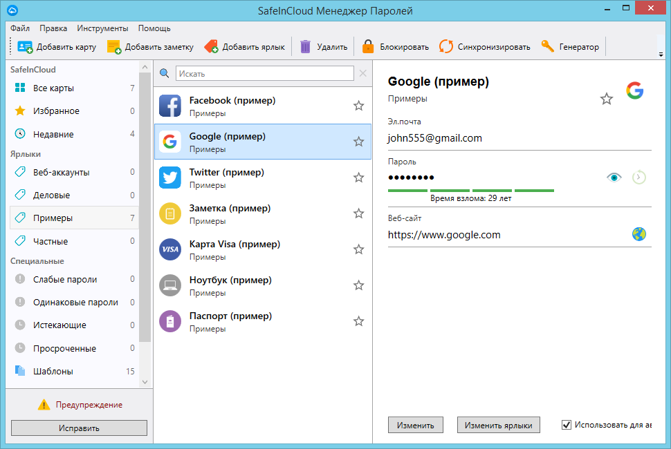Click the password history clock icon
The image size is (671, 449).
tap(639, 178)
